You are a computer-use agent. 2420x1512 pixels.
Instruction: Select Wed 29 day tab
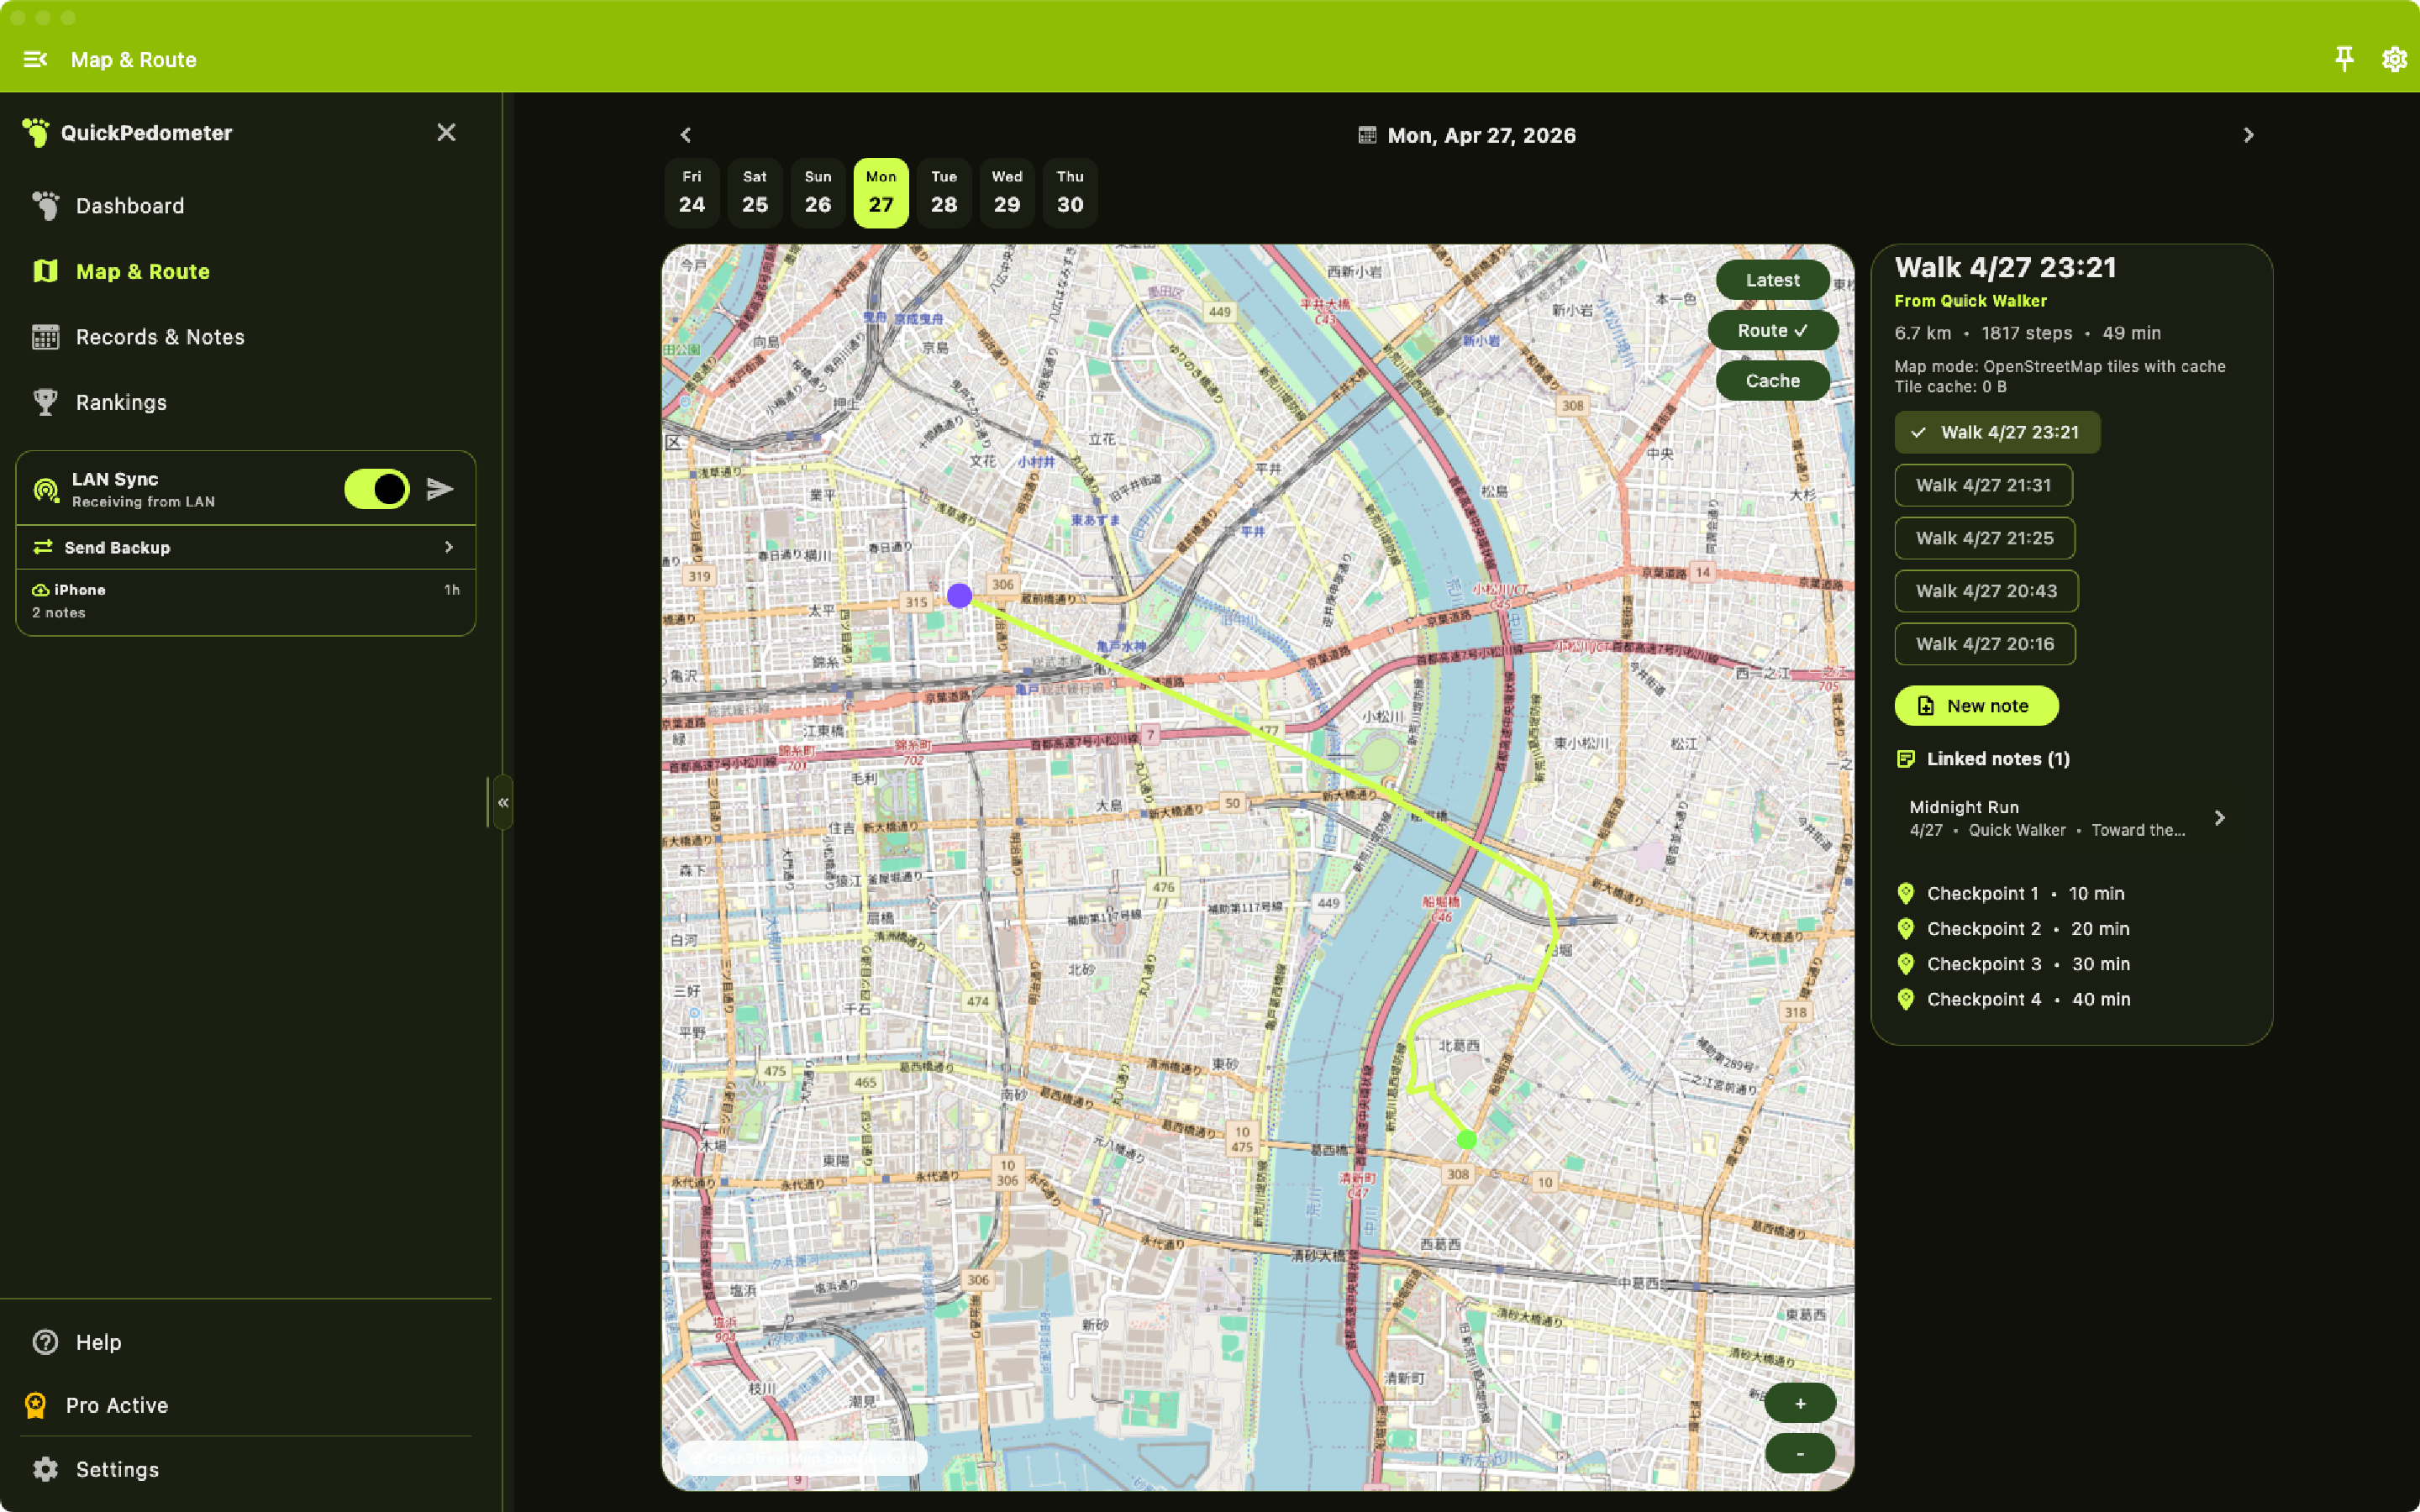coord(1007,192)
